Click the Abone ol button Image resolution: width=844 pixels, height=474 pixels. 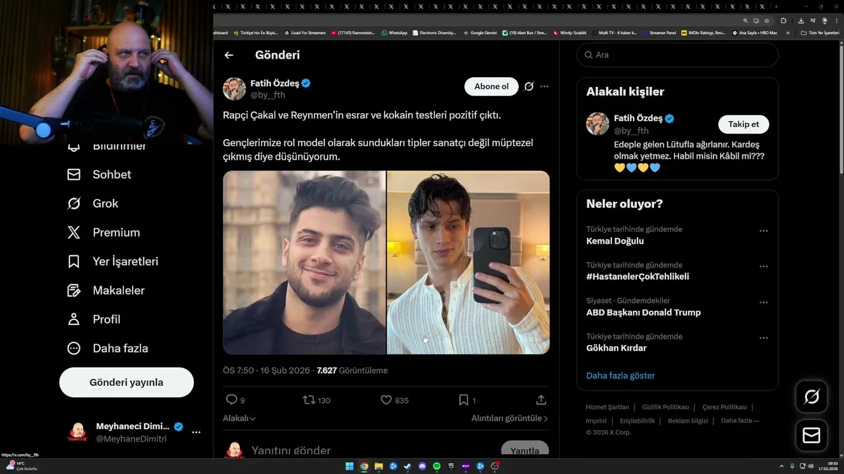[491, 86]
